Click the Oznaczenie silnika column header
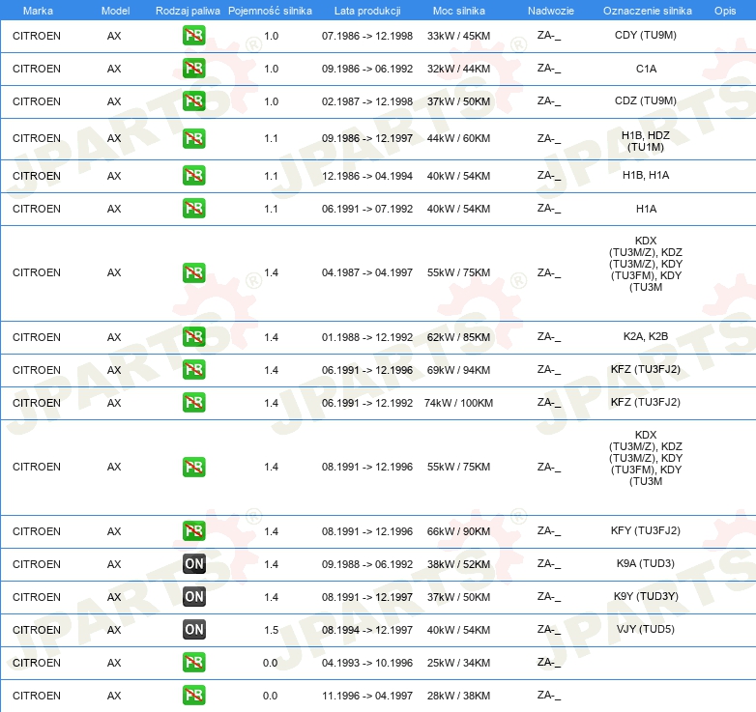 tap(645, 10)
